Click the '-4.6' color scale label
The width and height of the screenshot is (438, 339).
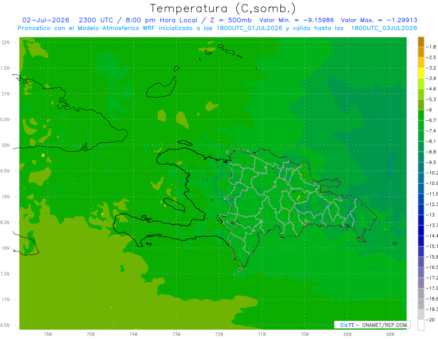pyautogui.click(x=431, y=89)
